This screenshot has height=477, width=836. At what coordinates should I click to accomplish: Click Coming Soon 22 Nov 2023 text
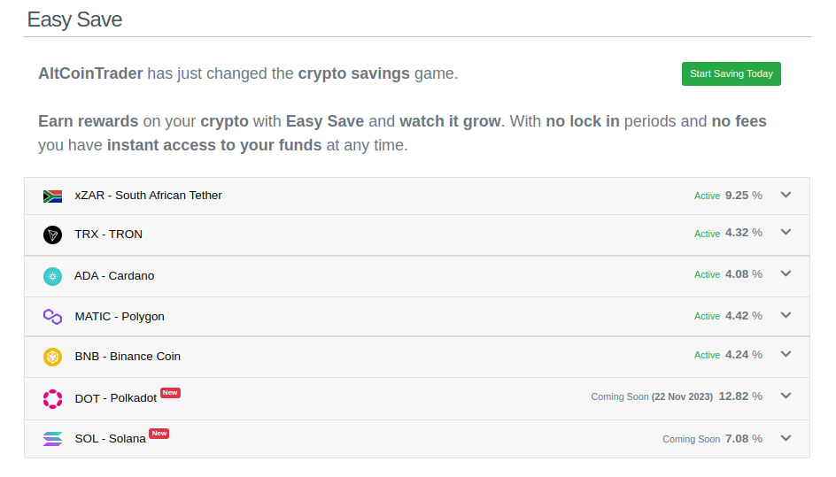[x=652, y=396]
